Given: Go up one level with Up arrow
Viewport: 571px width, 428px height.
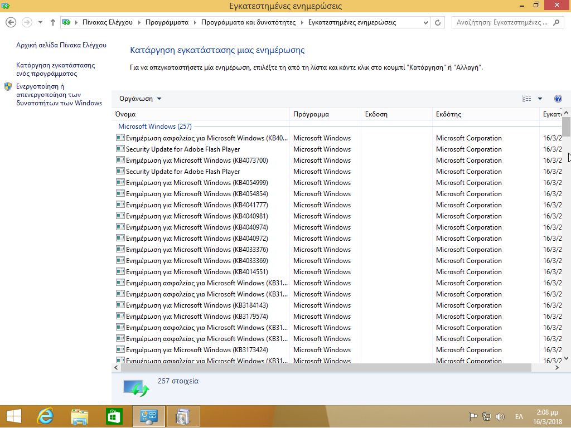Looking at the screenshot, I should click(x=53, y=22).
